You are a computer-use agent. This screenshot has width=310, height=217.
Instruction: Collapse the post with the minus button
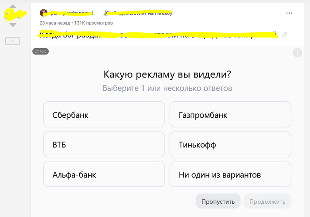point(12,41)
